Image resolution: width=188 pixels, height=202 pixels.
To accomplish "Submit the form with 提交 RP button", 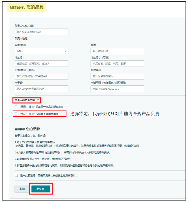I will point(41,189).
